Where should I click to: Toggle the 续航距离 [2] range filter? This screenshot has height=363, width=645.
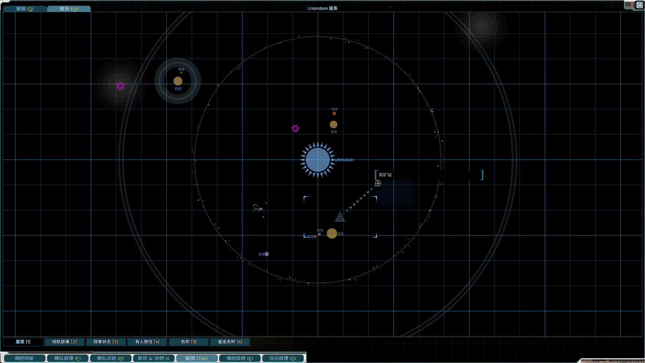[x=64, y=342]
